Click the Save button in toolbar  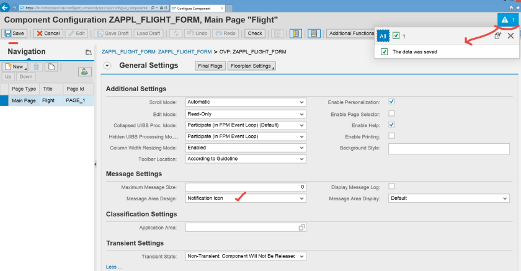click(x=16, y=33)
